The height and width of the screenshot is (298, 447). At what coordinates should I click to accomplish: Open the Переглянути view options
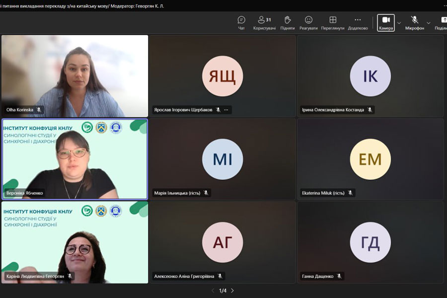coord(333,22)
